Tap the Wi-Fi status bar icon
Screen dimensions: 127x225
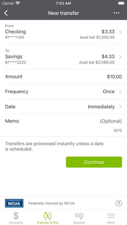18,3
